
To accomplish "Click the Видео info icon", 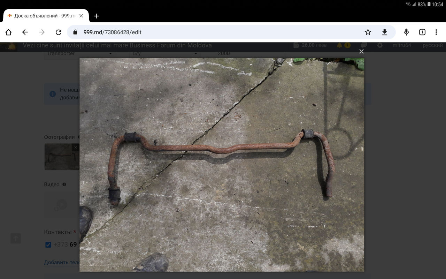I will click(x=64, y=184).
